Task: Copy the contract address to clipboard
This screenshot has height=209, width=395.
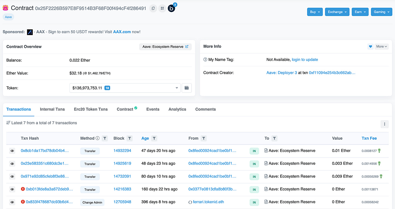Action: (x=153, y=8)
